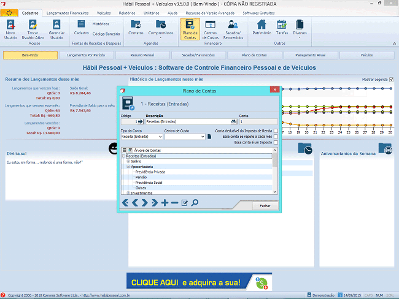Collapse Receitas (Entradas) tree node
This screenshot has height=299, width=399.
click(x=123, y=156)
